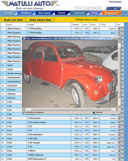Click model 1600 S (Osca)
128x161 pixels.
[x=36, y=155]
